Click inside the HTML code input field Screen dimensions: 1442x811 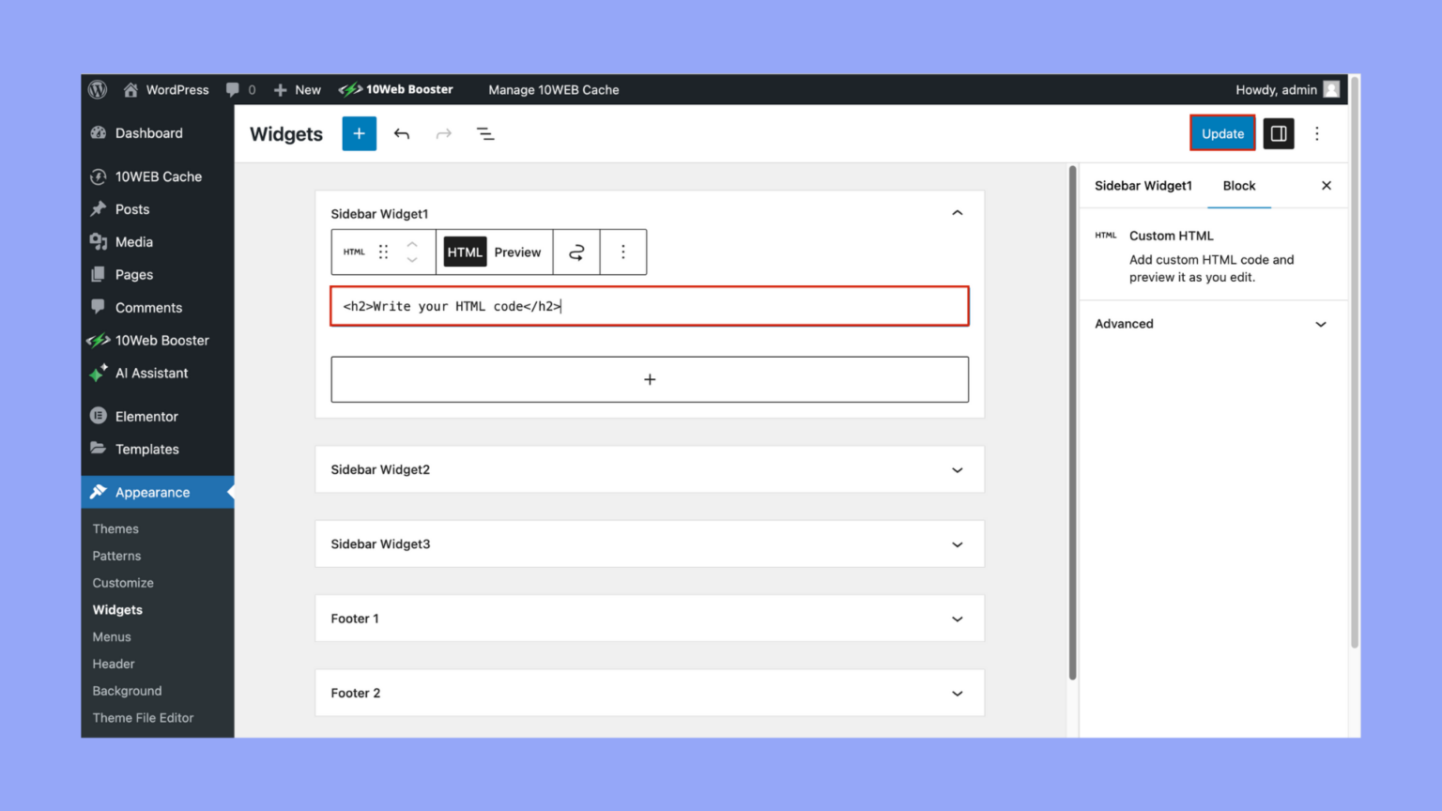point(649,306)
